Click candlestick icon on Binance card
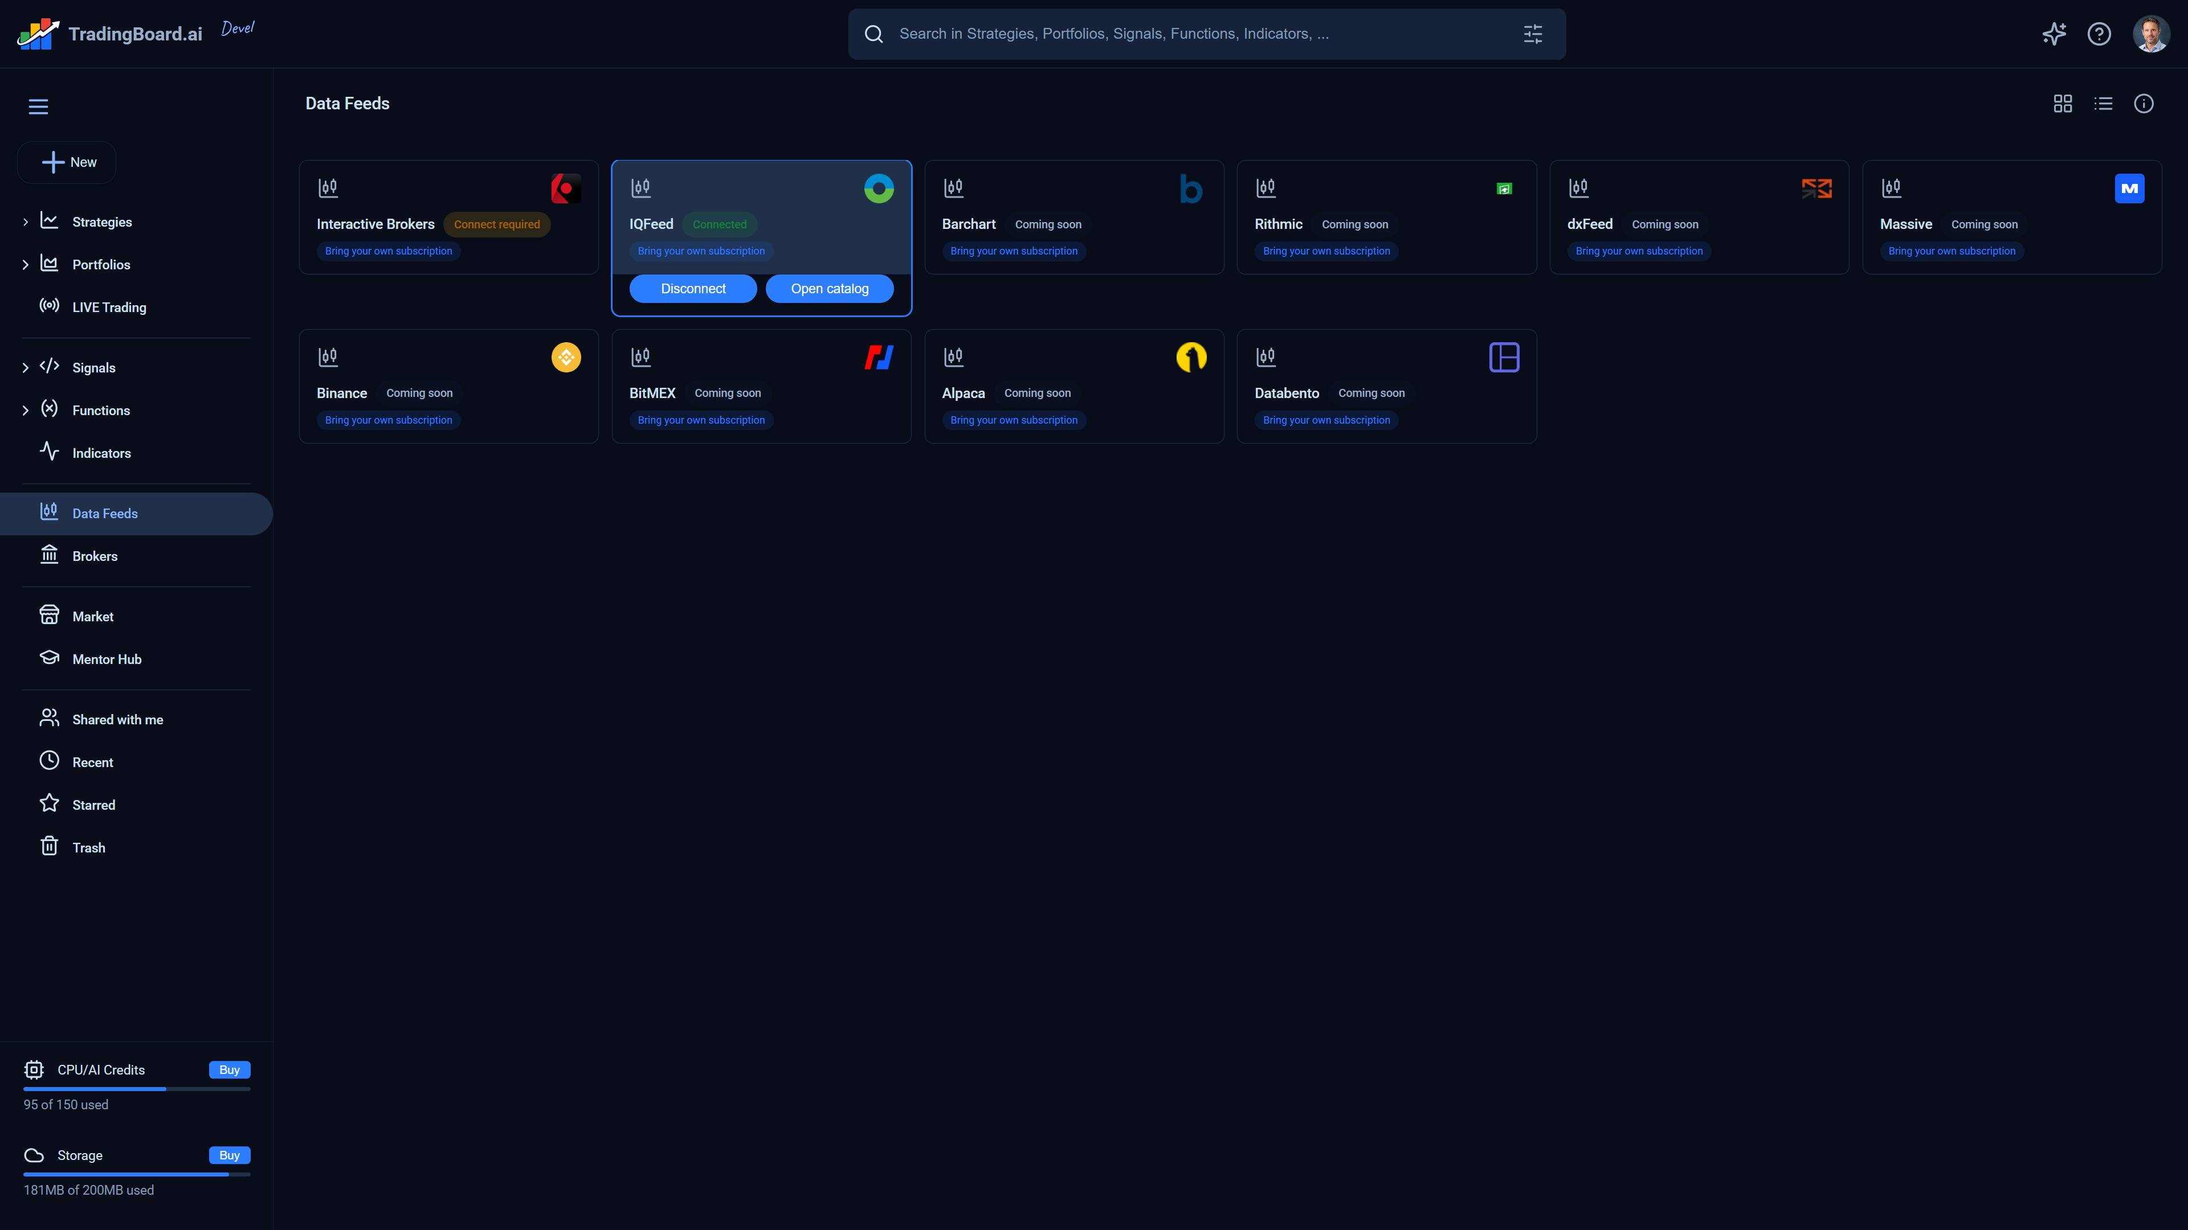The height and width of the screenshot is (1230, 2188). tap(328, 356)
